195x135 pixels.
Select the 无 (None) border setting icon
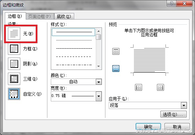coord(14,34)
